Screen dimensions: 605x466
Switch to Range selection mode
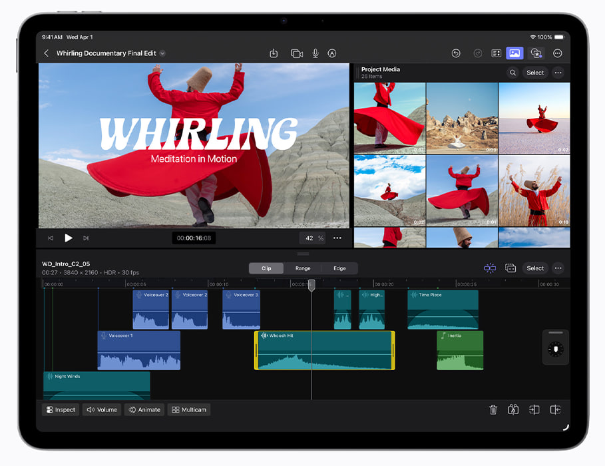(x=303, y=268)
